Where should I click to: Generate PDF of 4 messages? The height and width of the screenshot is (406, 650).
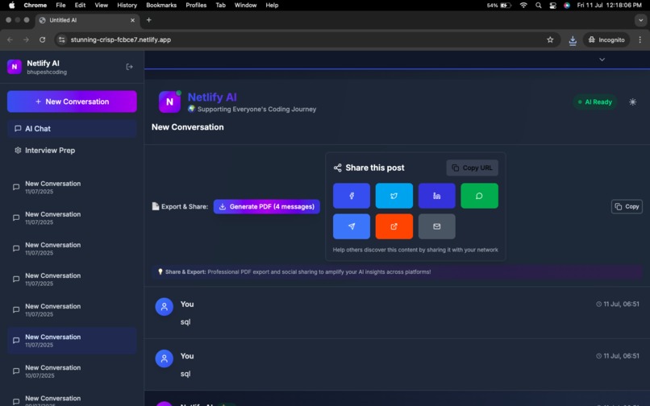point(267,207)
